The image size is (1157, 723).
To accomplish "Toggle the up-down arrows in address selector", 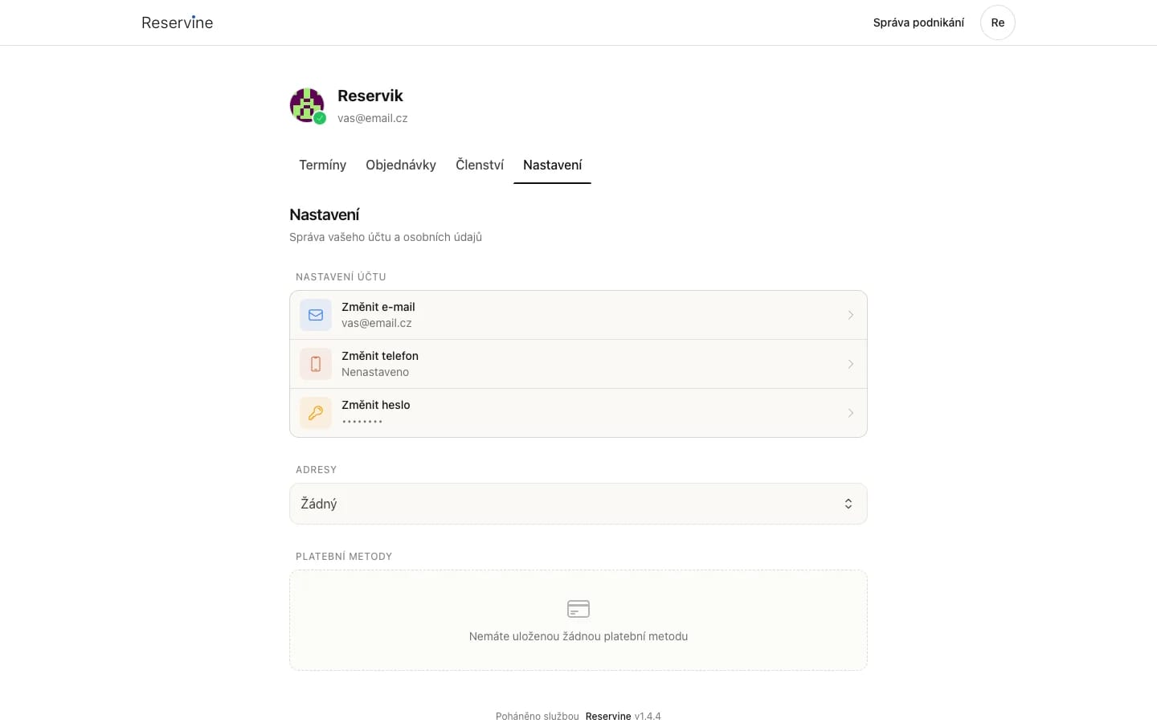I will pos(848,504).
